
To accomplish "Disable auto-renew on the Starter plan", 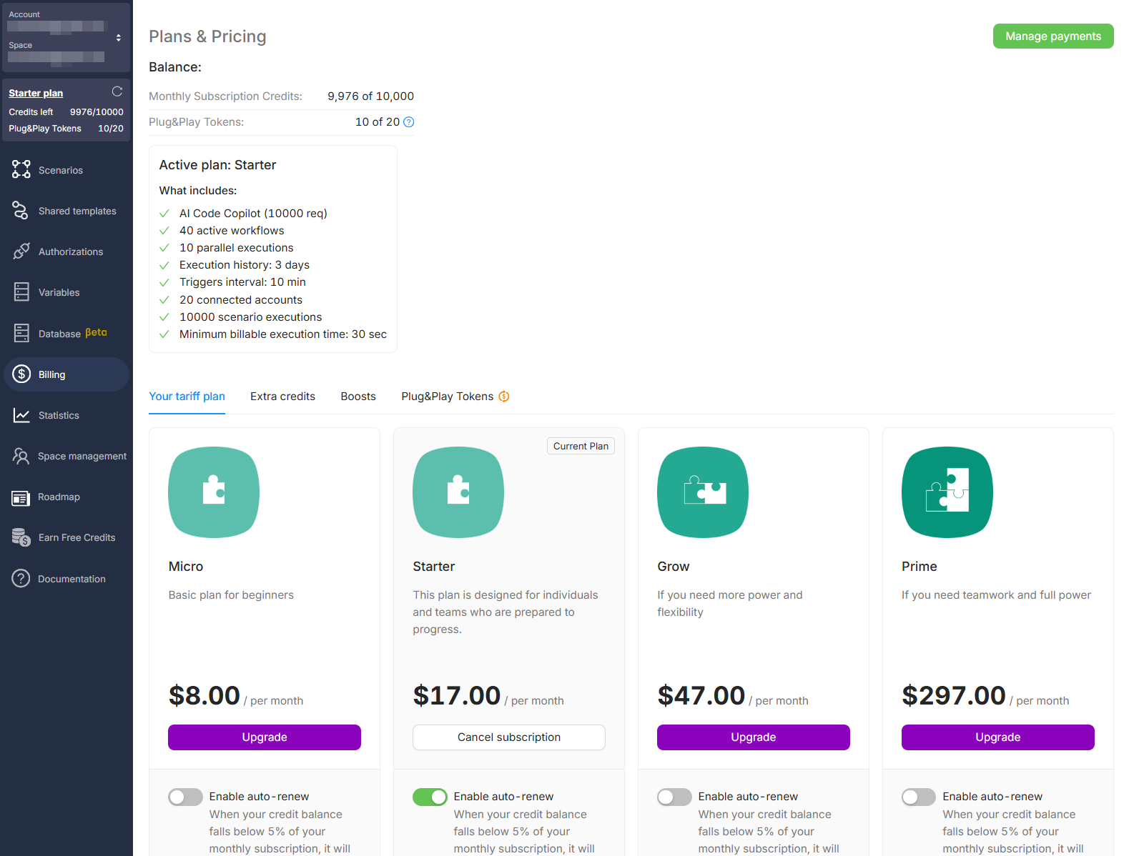I will [x=430, y=797].
